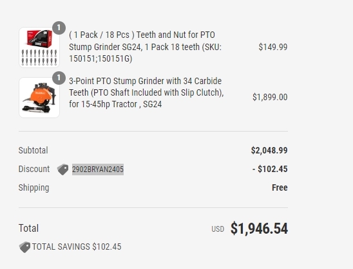Click the quantity badge on the stump grinder thumbnail
This screenshot has width=353, height=269.
59,78
